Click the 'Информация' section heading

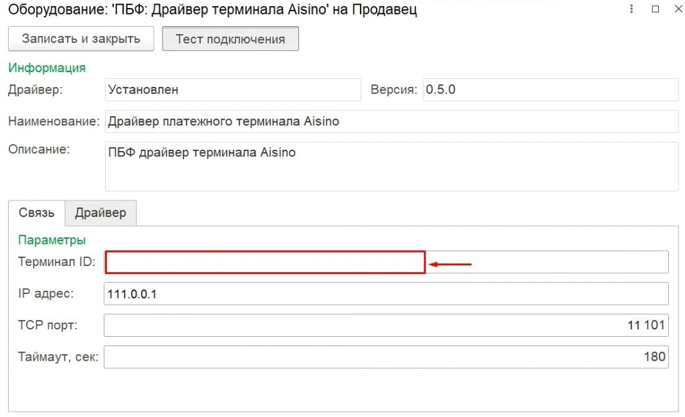pos(47,68)
